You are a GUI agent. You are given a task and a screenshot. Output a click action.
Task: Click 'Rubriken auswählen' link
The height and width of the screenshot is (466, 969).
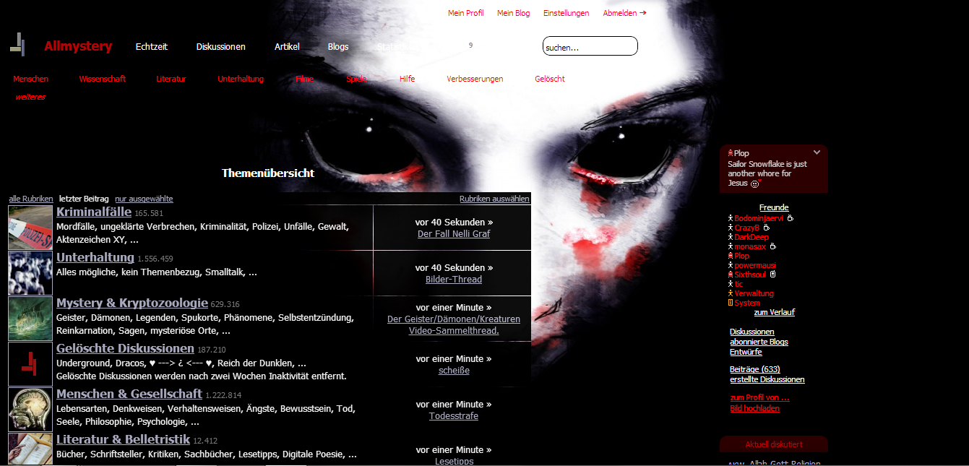494,199
